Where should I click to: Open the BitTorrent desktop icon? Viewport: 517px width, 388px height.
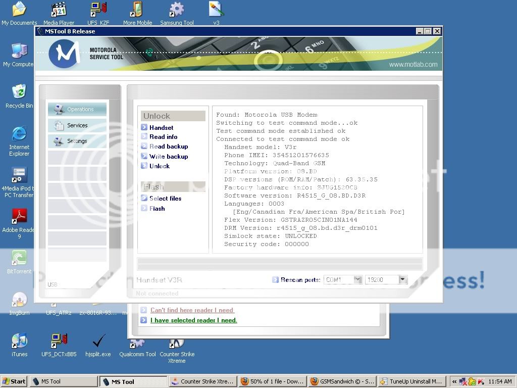point(19,261)
